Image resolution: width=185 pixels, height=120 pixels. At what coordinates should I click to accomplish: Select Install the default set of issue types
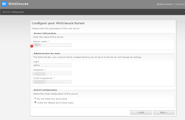coord(35,102)
